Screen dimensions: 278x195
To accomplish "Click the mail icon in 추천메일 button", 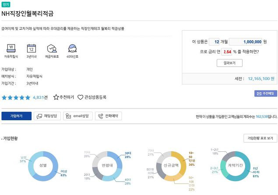I will pos(259,94).
